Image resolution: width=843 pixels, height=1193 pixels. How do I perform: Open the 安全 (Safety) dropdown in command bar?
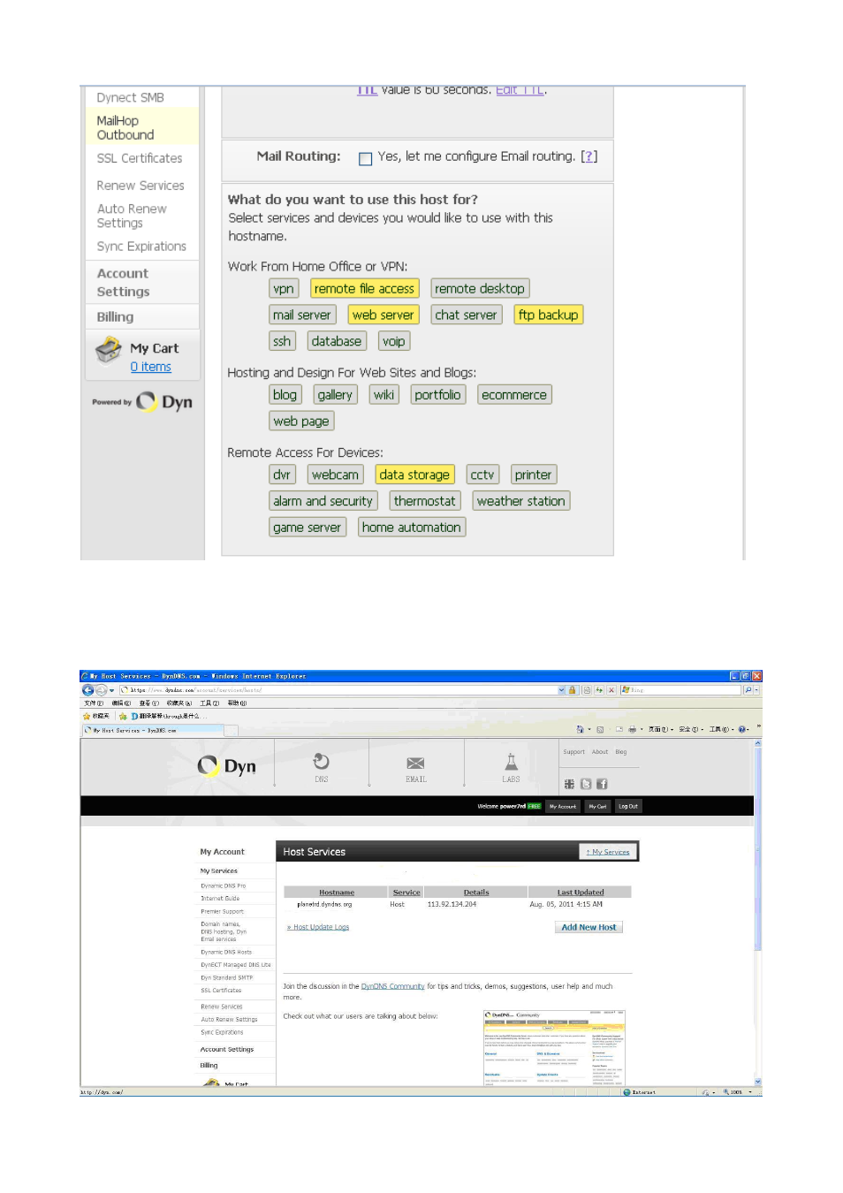(691, 729)
